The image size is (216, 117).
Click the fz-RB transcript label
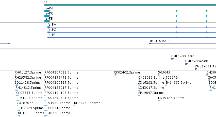tap(48, 19)
